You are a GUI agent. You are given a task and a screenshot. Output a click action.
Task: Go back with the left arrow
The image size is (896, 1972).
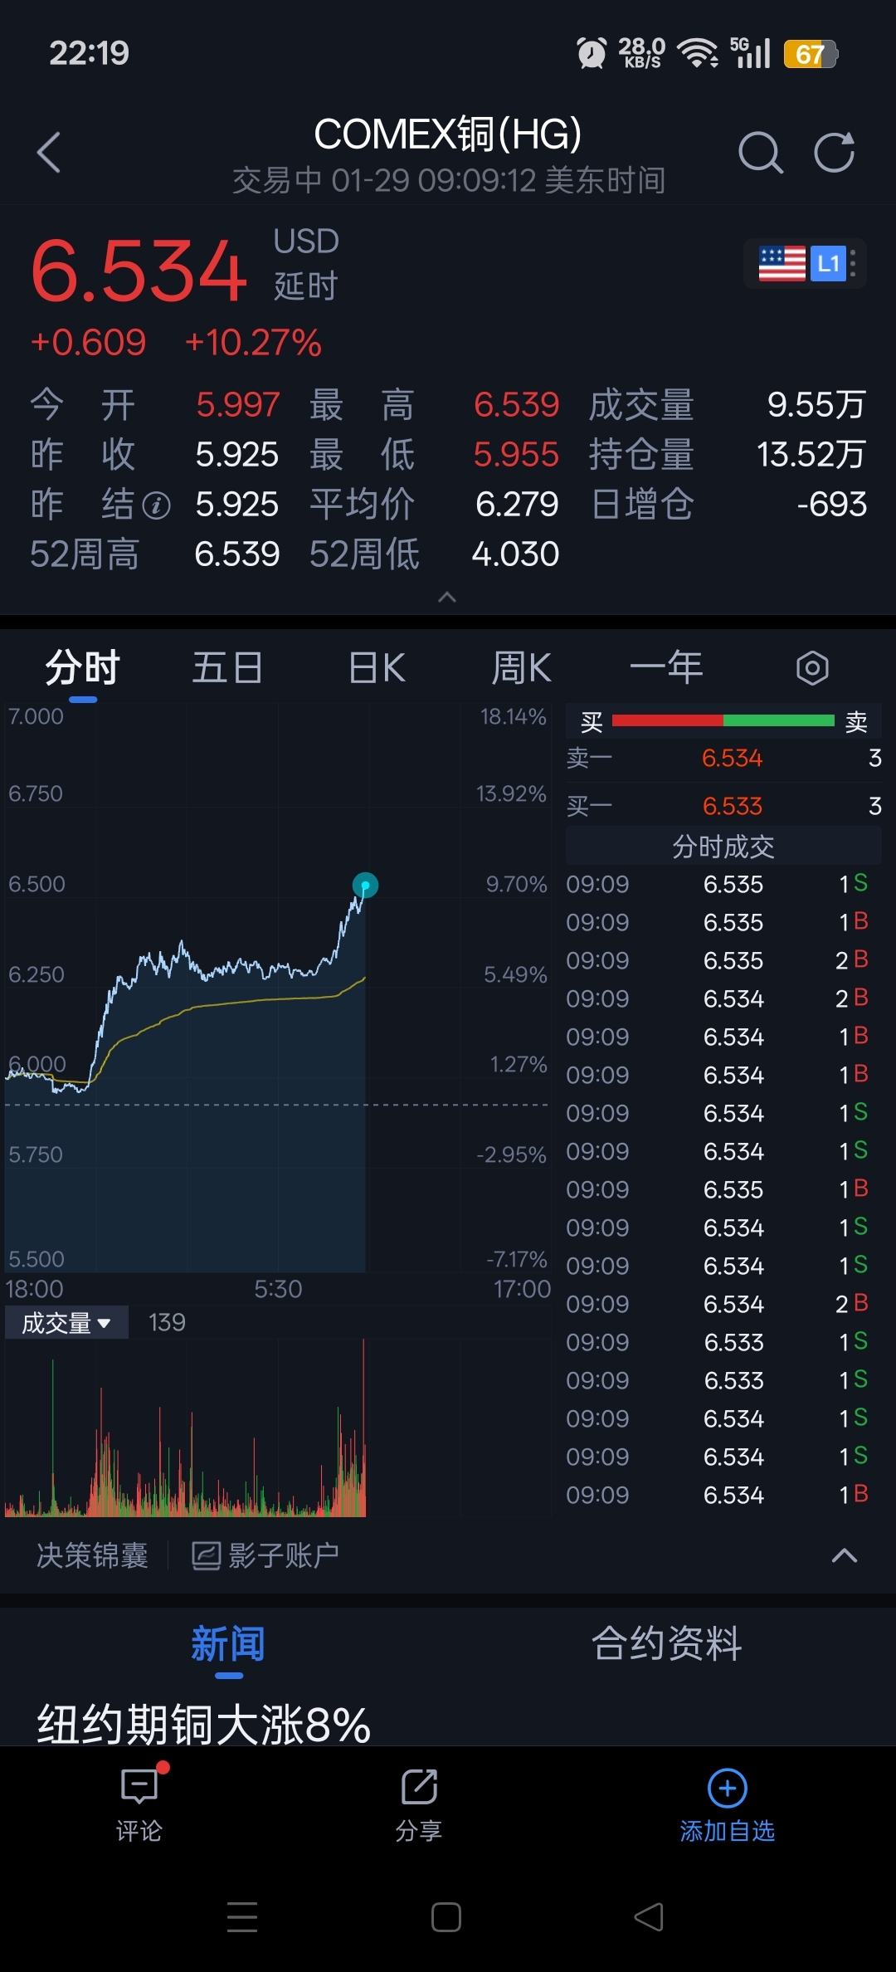pos(49,153)
